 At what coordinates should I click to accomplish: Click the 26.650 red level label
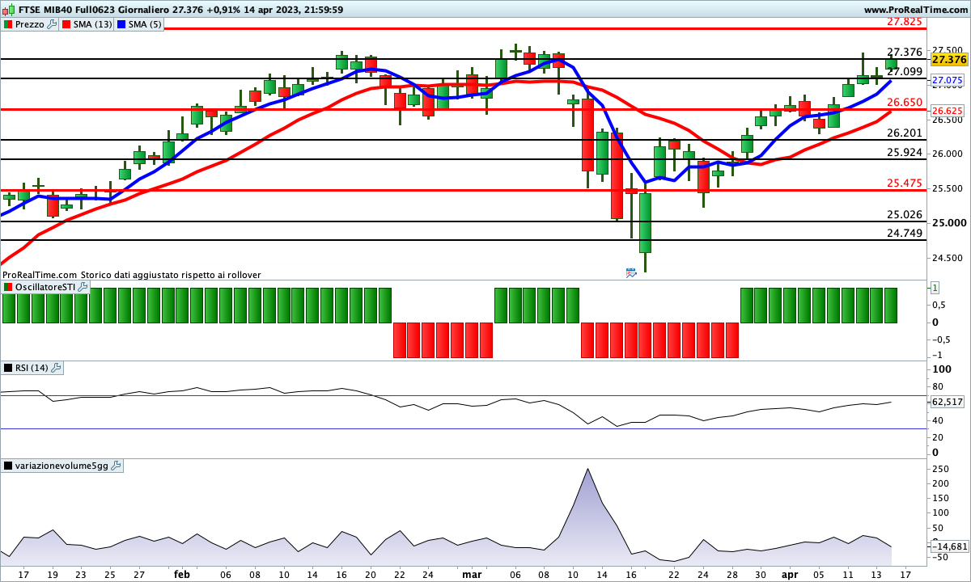pos(905,102)
